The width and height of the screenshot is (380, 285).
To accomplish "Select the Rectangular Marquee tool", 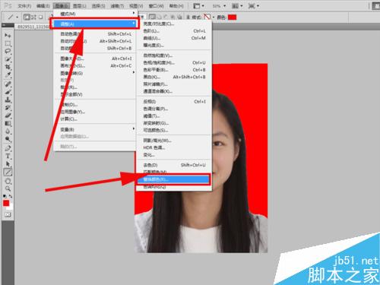I will click(8, 43).
